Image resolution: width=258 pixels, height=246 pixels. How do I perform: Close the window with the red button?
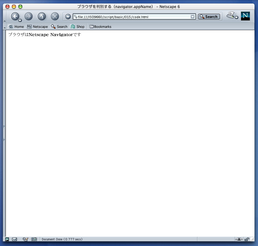click(x=7, y=7)
